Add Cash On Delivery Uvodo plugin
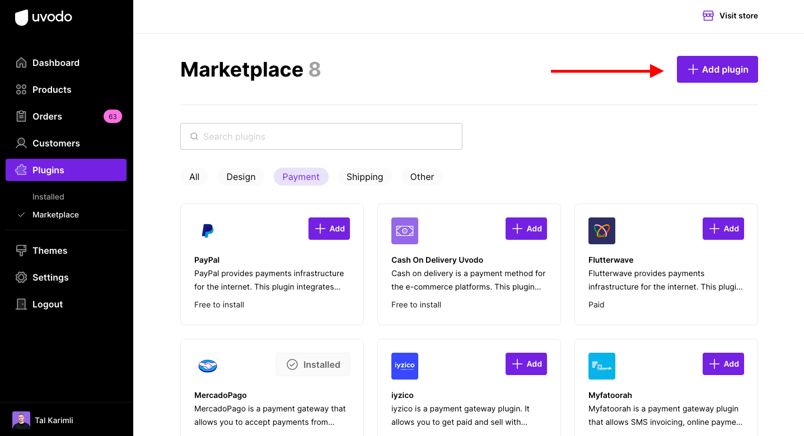 click(x=526, y=229)
